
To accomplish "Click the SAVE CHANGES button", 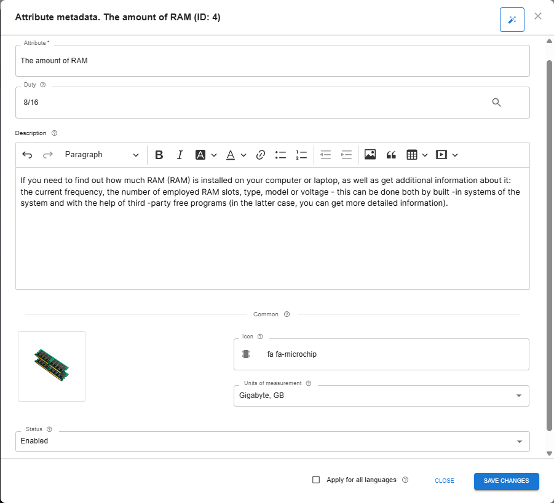I will point(506,481).
